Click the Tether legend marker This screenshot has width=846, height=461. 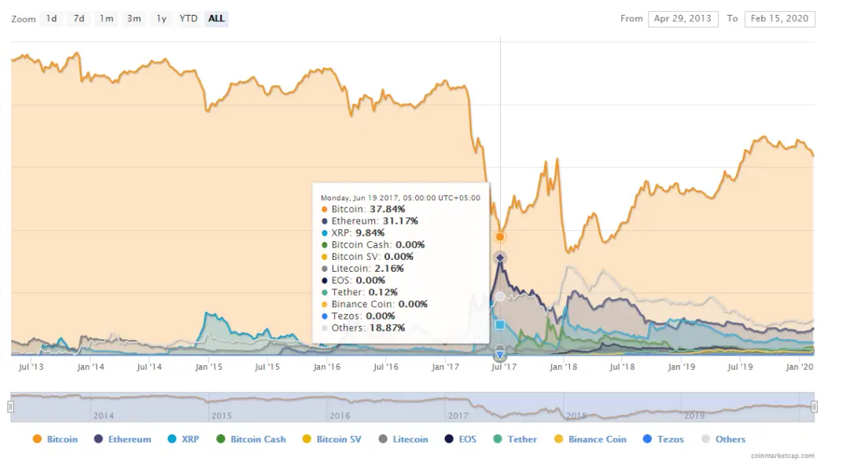[498, 439]
